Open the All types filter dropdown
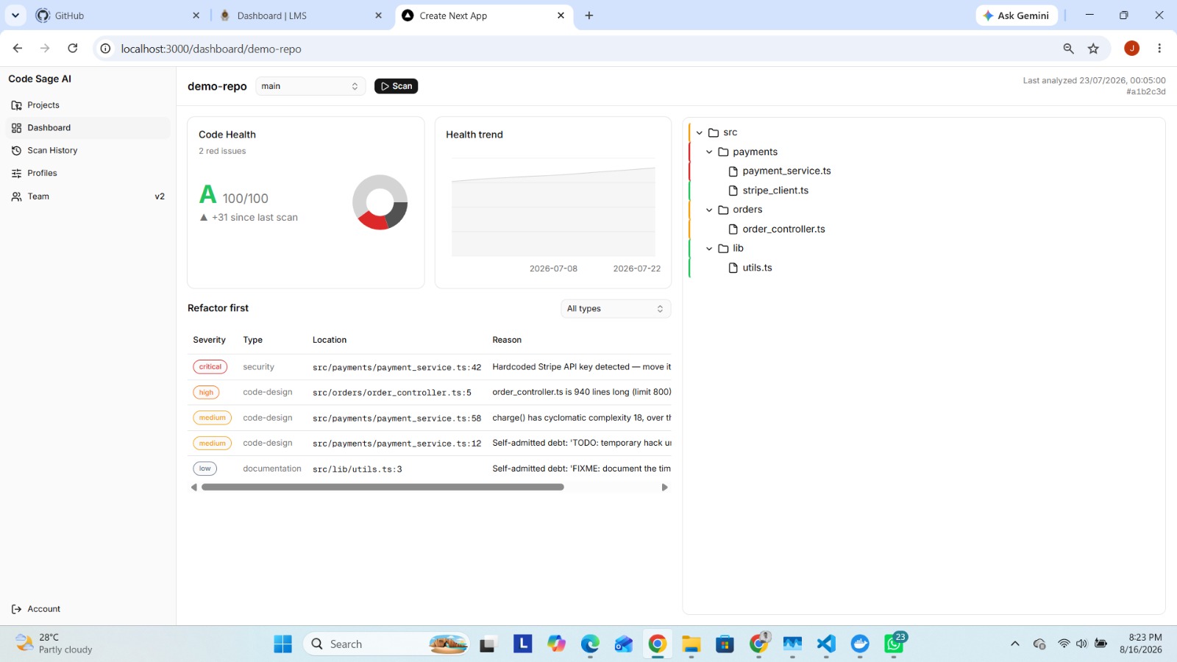The image size is (1177, 662). 616,309
